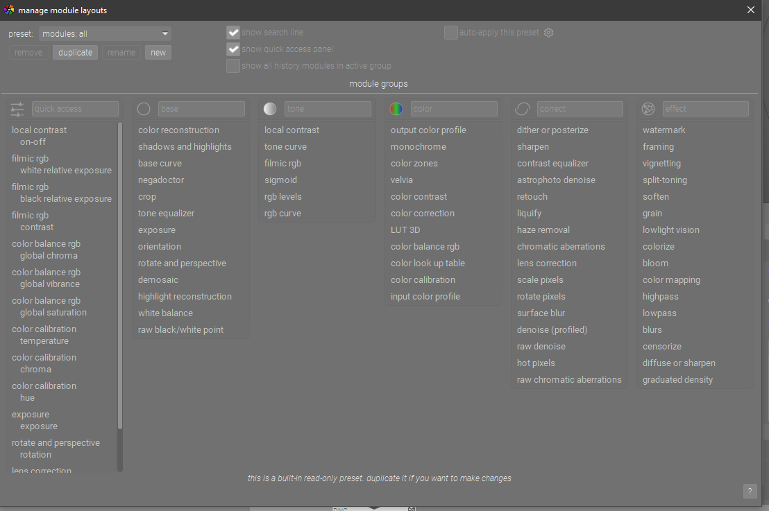Screen dimensions: 769x511
Task: Disable the show search line option
Action: tap(233, 32)
